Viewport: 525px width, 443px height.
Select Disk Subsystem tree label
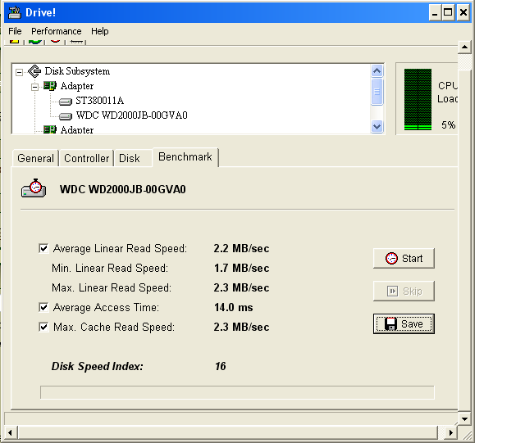point(77,71)
